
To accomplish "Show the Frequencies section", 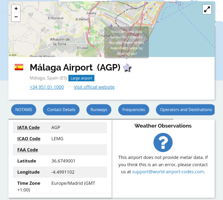I will pos(134,110).
